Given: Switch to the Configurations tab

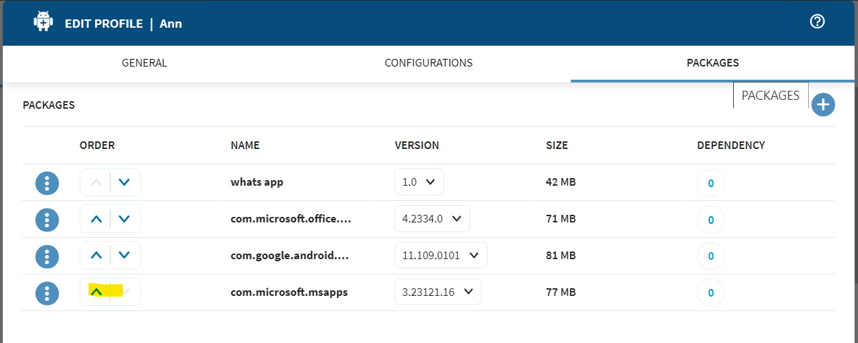Looking at the screenshot, I should pos(428,63).
